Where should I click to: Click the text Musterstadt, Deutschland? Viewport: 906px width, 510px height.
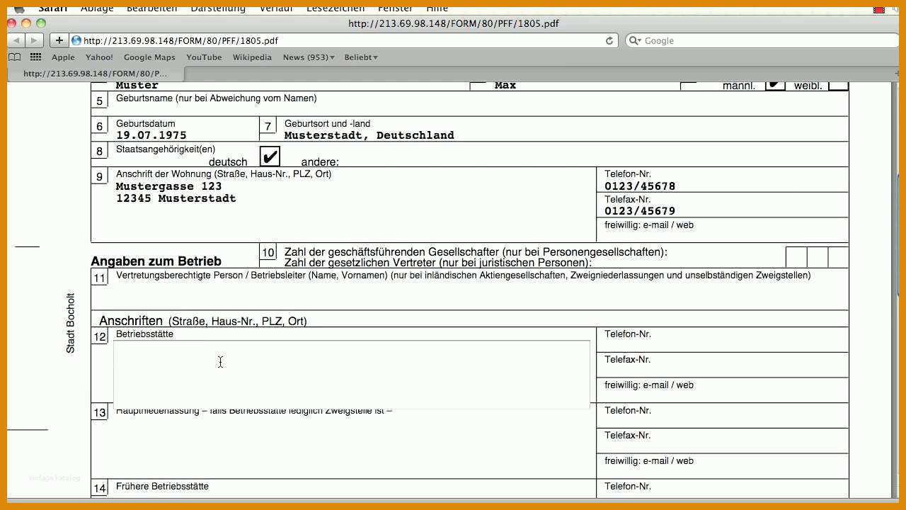click(369, 135)
